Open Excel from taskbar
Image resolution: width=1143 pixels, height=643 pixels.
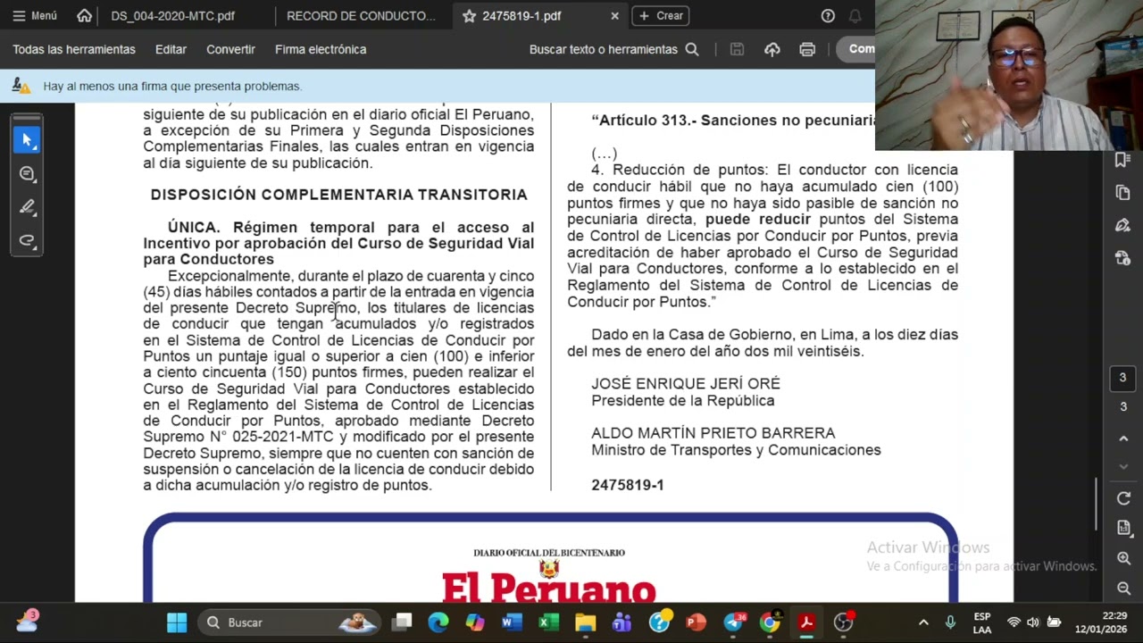pos(548,622)
